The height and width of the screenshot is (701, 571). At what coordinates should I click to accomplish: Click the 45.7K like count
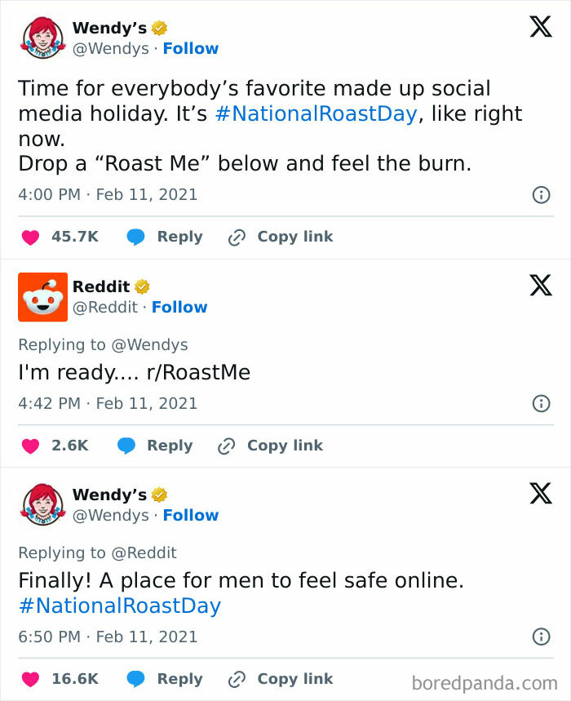coord(74,236)
